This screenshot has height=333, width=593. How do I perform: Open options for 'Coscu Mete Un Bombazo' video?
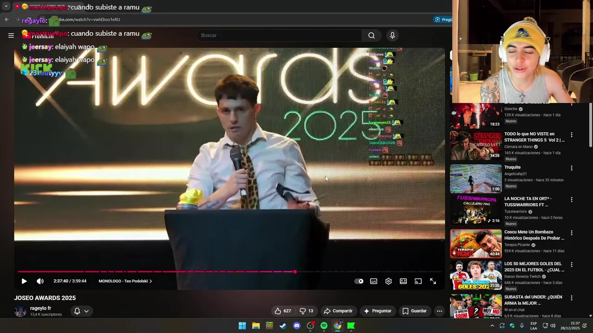571,233
